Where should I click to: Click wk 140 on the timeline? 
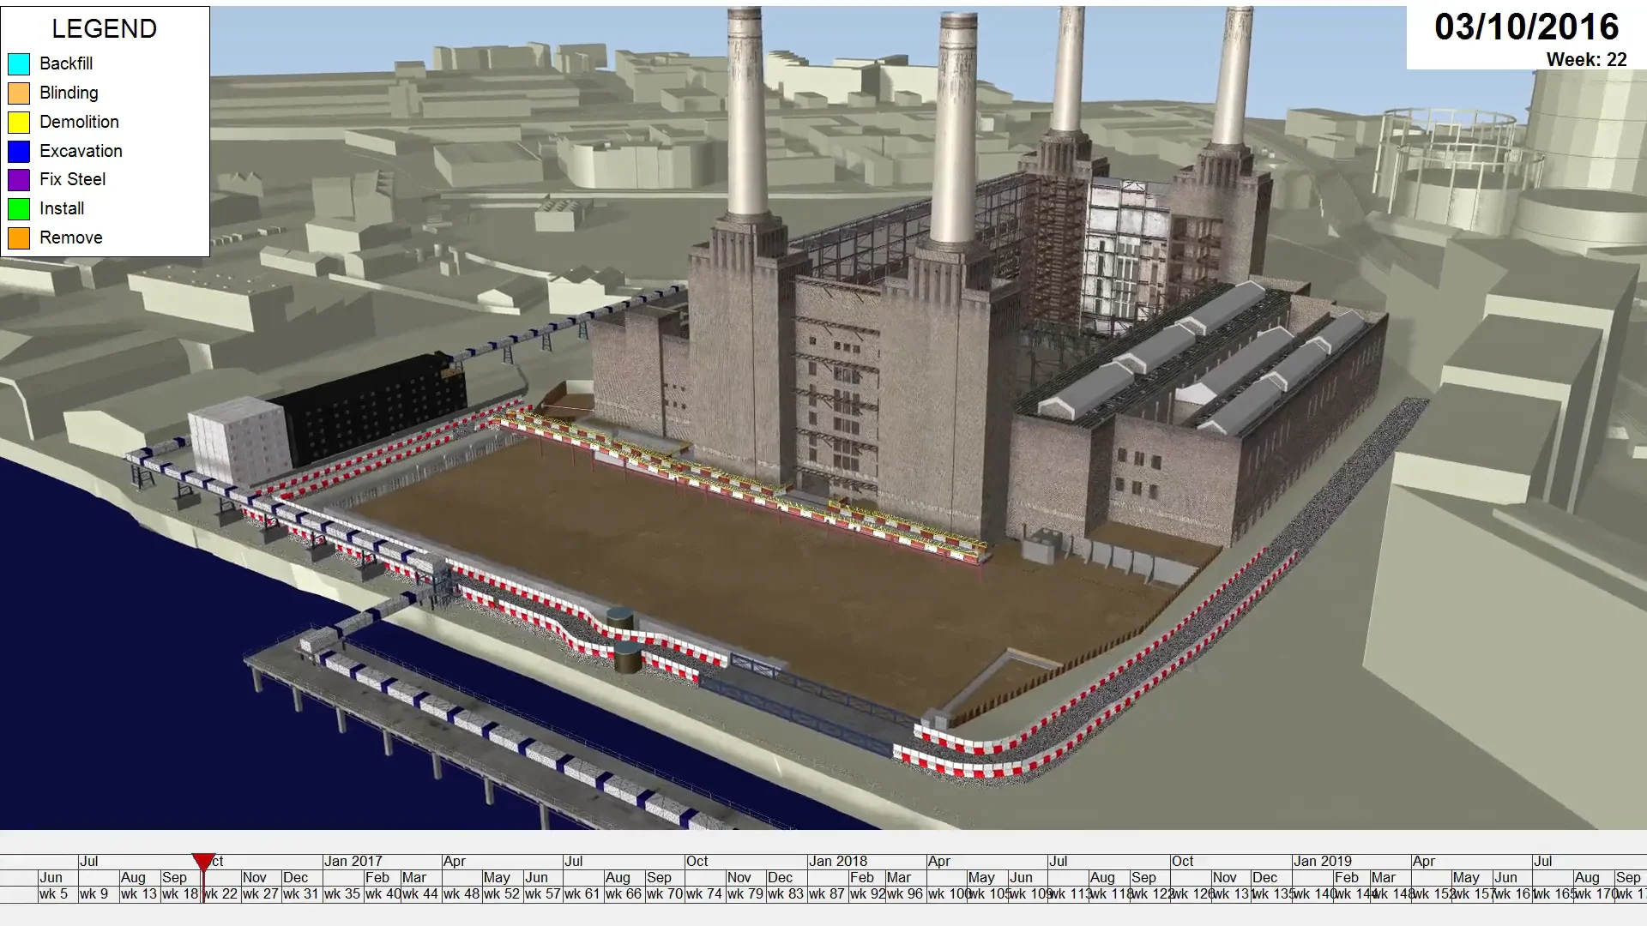(1315, 893)
